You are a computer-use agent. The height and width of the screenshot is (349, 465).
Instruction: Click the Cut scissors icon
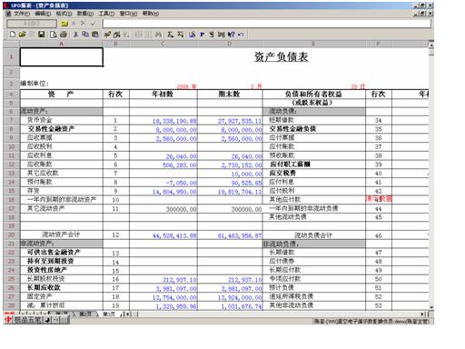pyautogui.click(x=75, y=35)
